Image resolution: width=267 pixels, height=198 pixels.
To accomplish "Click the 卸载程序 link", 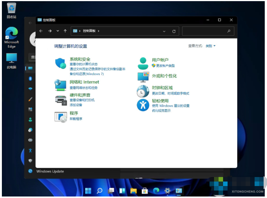I will (x=76, y=119).
